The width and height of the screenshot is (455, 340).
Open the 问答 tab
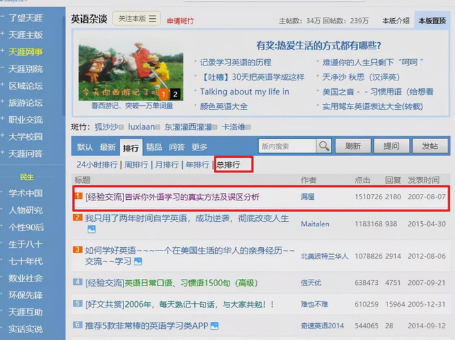tap(177, 147)
